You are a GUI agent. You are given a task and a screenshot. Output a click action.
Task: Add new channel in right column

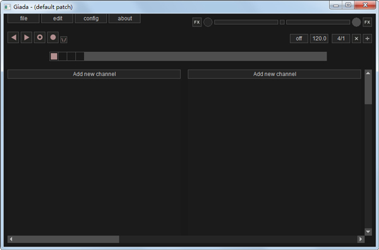(x=274, y=74)
